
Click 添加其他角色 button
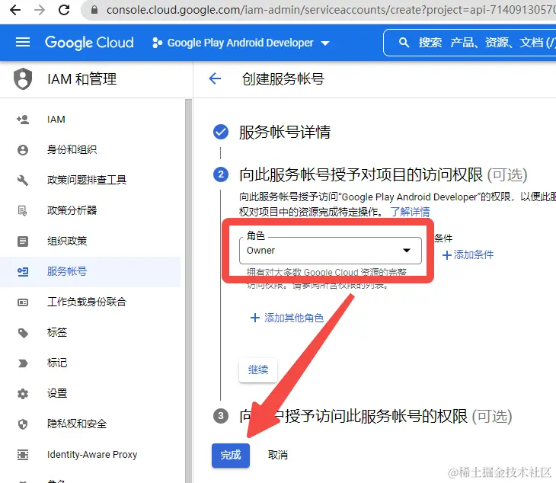[287, 318]
